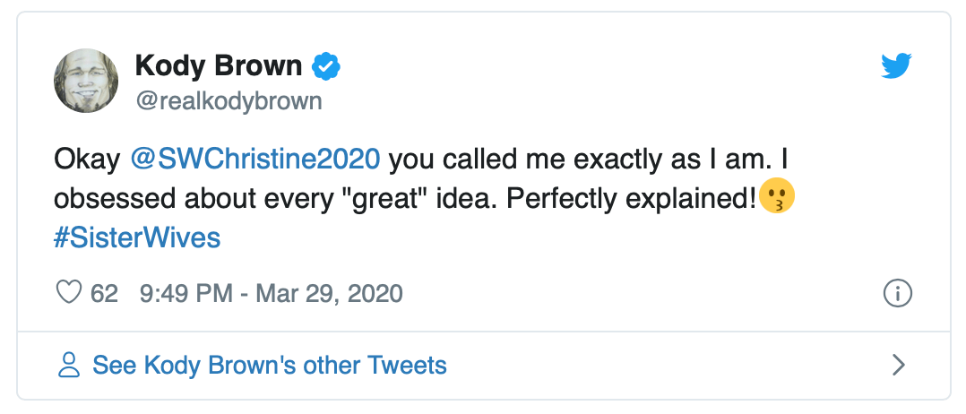
Task: Click the Twitter bird logo
Action: tap(895, 65)
